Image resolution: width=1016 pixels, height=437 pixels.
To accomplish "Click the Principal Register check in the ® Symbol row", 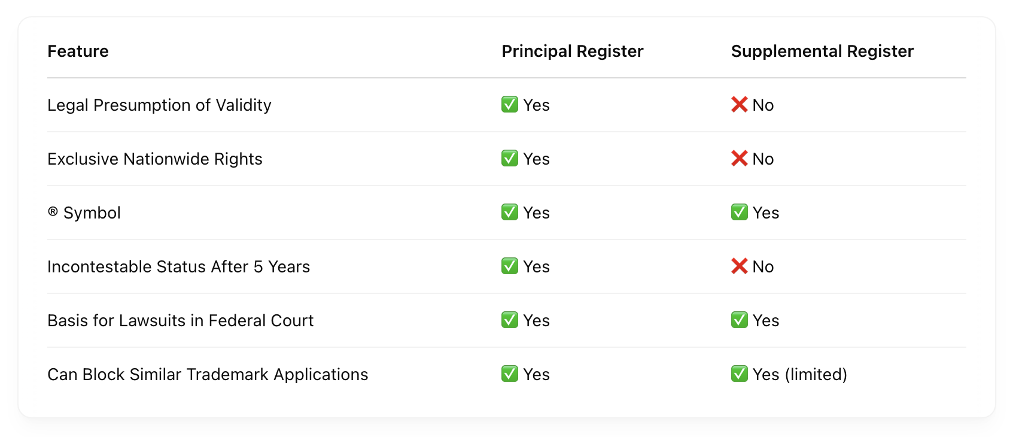I will pos(509,212).
